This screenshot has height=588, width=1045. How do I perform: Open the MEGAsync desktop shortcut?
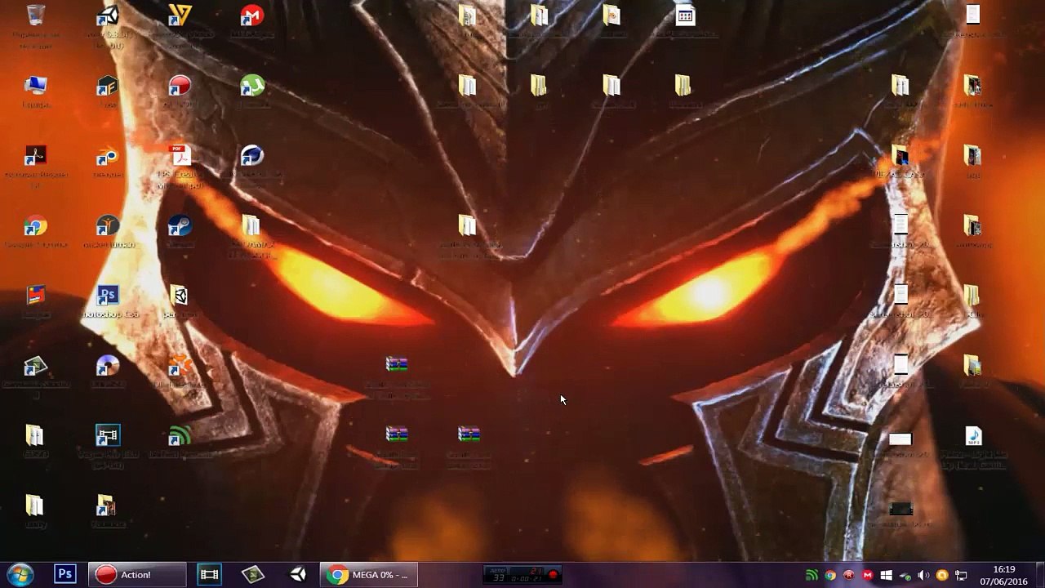252,16
